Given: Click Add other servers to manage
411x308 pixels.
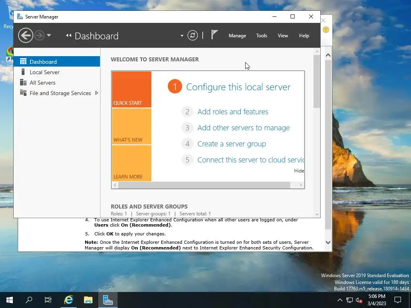Looking at the screenshot, I should [244, 128].
